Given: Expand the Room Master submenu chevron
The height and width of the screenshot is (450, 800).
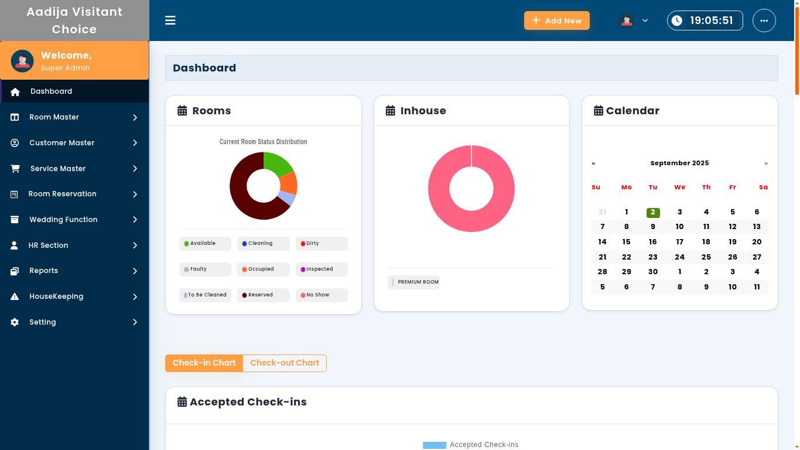Looking at the screenshot, I should [135, 117].
